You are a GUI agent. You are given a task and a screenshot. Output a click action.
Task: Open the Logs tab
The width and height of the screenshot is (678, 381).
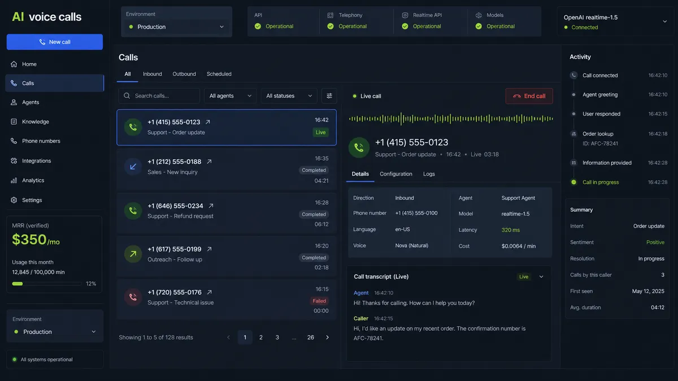[429, 174]
